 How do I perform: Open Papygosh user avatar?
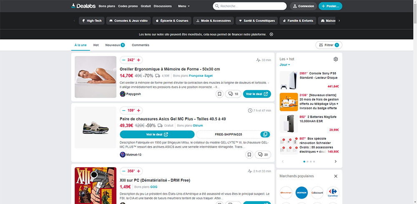123,94
